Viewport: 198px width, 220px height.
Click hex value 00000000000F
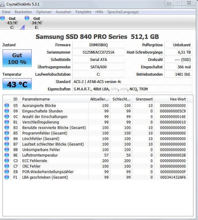click(x=173, y=172)
